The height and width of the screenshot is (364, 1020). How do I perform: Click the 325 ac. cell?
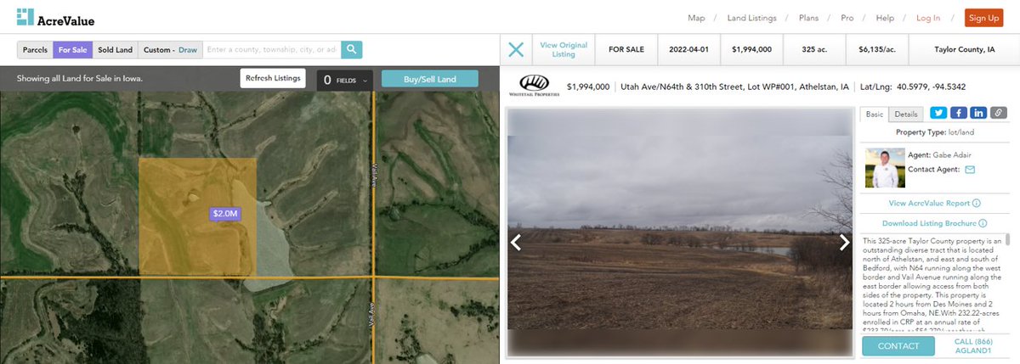point(814,50)
